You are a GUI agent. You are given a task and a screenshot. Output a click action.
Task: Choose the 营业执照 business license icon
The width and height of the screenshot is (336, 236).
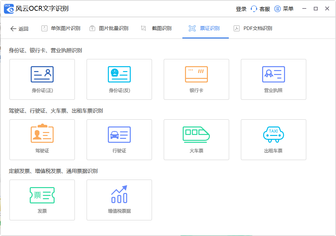click(x=274, y=74)
